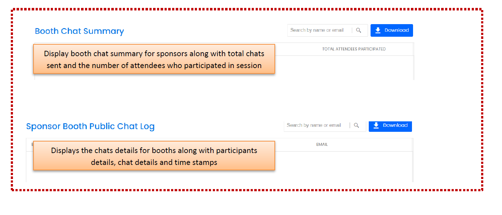Focus the Sponsor Booth Public Chat Log search field
This screenshot has height=215, width=502.
(x=315, y=125)
